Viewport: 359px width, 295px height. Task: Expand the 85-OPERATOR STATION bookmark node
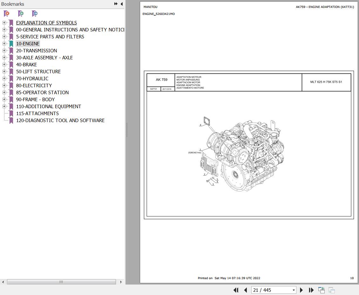point(4,92)
